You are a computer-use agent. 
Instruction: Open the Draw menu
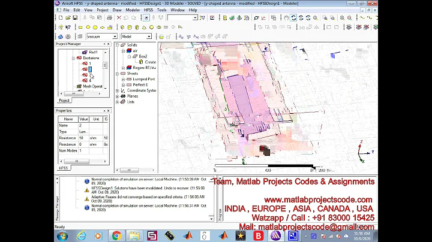tap(117, 10)
